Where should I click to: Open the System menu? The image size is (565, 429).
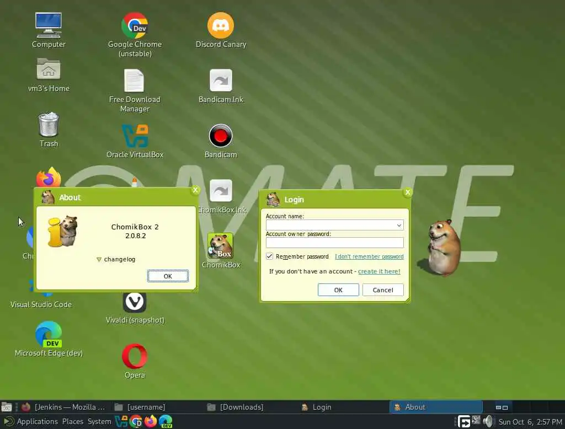pyautogui.click(x=99, y=421)
